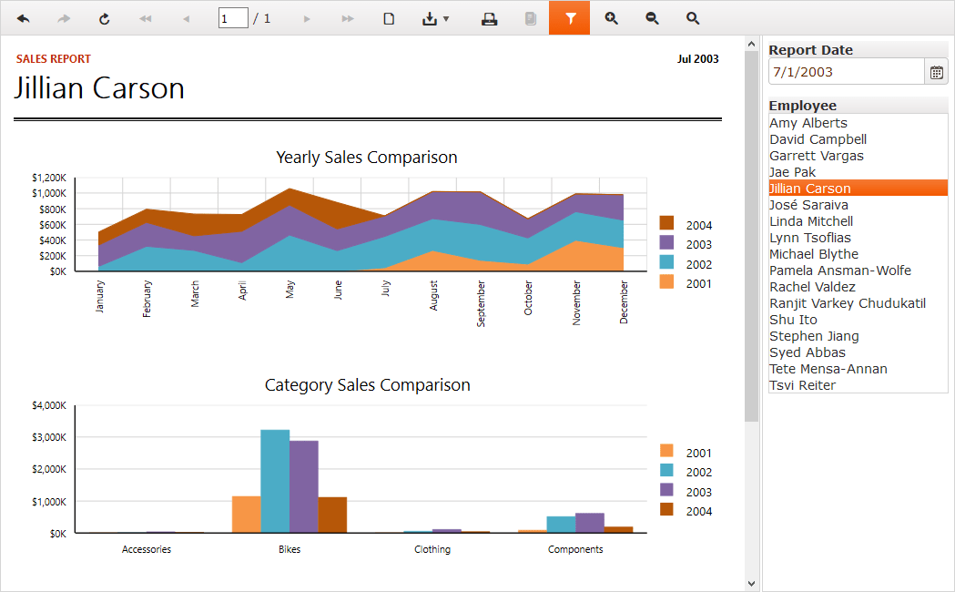The width and height of the screenshot is (955, 592).
Task: Zoom in on the report
Action: (x=612, y=18)
